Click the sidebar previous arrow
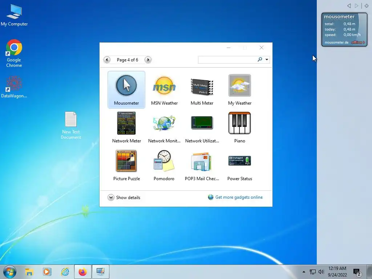Image resolution: width=372 pixels, height=279 pixels. pyautogui.click(x=349, y=6)
